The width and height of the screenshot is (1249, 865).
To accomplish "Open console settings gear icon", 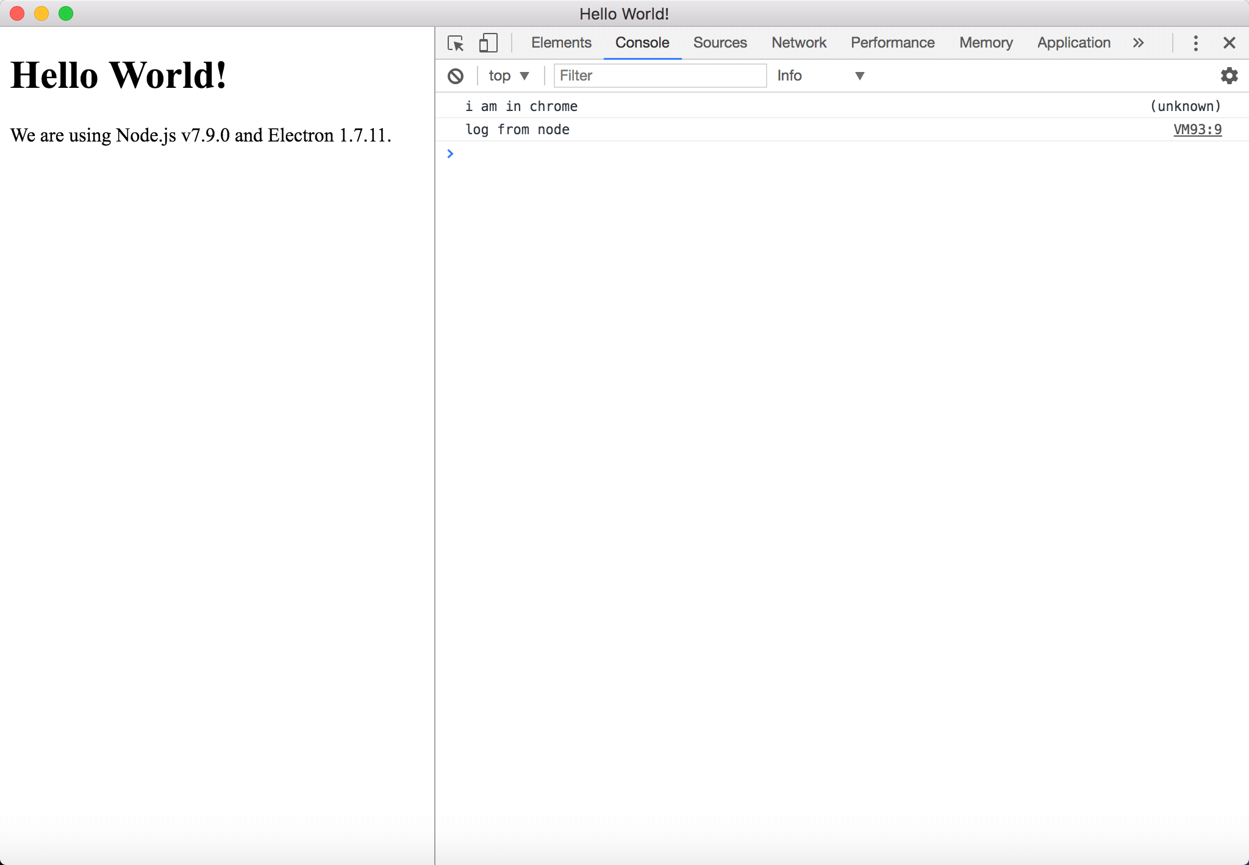I will 1229,76.
